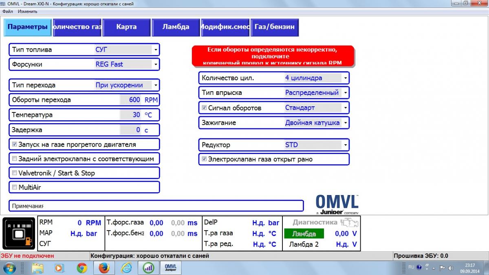Open the Газ/бензин tab
Viewport: 489px width, 275px height.
[x=275, y=27]
